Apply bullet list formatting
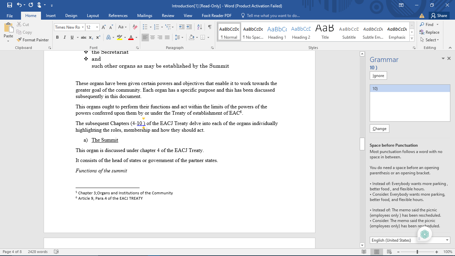The width and height of the screenshot is (455, 256). [x=145, y=27]
